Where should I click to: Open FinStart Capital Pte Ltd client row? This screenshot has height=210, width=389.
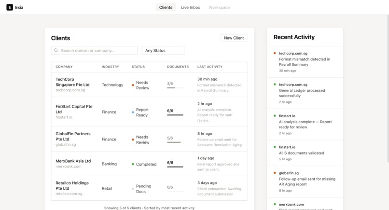coord(149,112)
